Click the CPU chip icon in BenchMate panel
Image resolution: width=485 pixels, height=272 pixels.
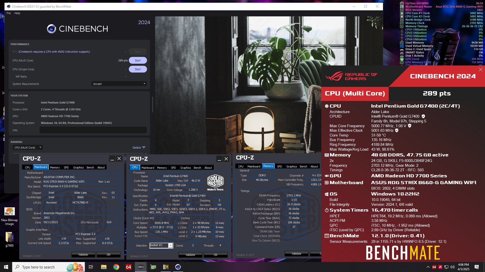tap(327, 106)
